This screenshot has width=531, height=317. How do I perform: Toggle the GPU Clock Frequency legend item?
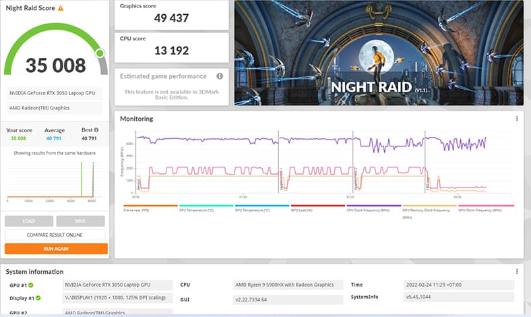tap(486, 208)
